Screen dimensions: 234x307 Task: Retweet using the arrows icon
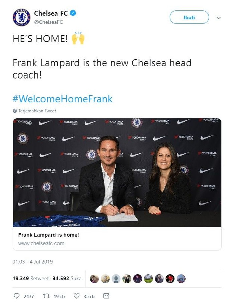click(47, 296)
